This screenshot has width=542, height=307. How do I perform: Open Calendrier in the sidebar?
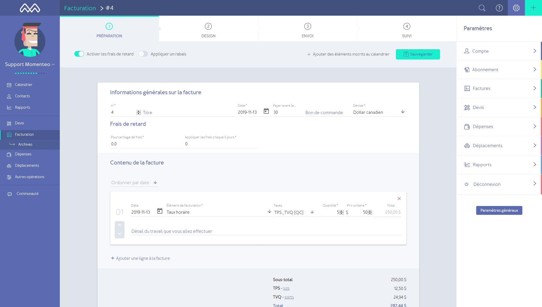coord(23,85)
